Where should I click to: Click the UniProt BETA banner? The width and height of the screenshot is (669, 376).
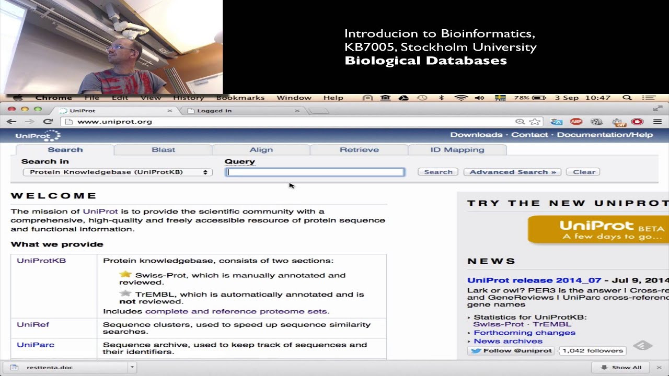coord(598,230)
